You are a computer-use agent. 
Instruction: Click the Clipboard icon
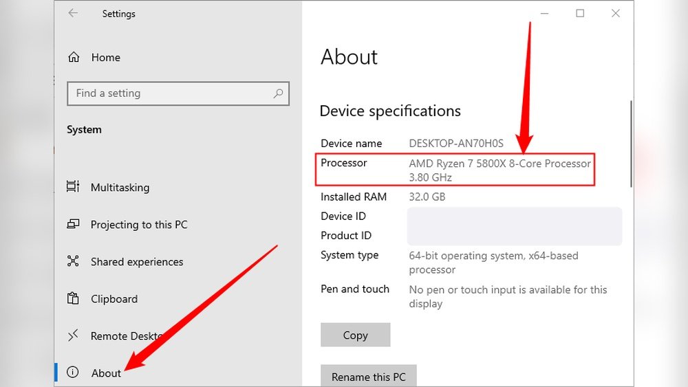point(73,299)
